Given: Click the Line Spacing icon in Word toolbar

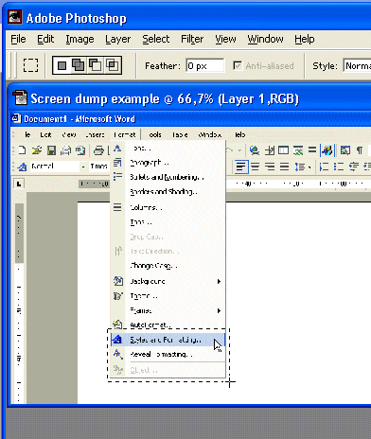Looking at the screenshot, I should tap(299, 167).
